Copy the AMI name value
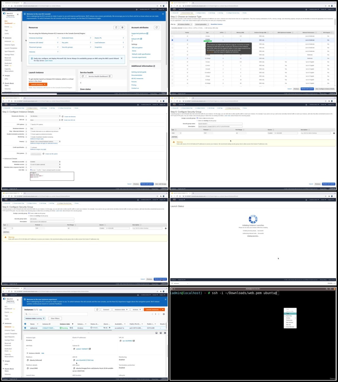The height and width of the screenshot is (382, 338). point(74,368)
